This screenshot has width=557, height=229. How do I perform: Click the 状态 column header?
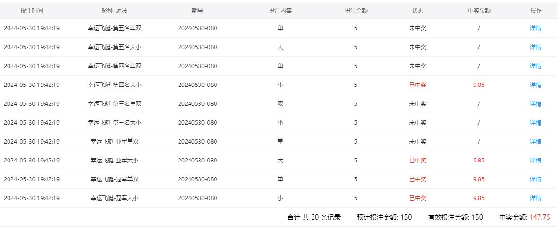[x=418, y=11]
